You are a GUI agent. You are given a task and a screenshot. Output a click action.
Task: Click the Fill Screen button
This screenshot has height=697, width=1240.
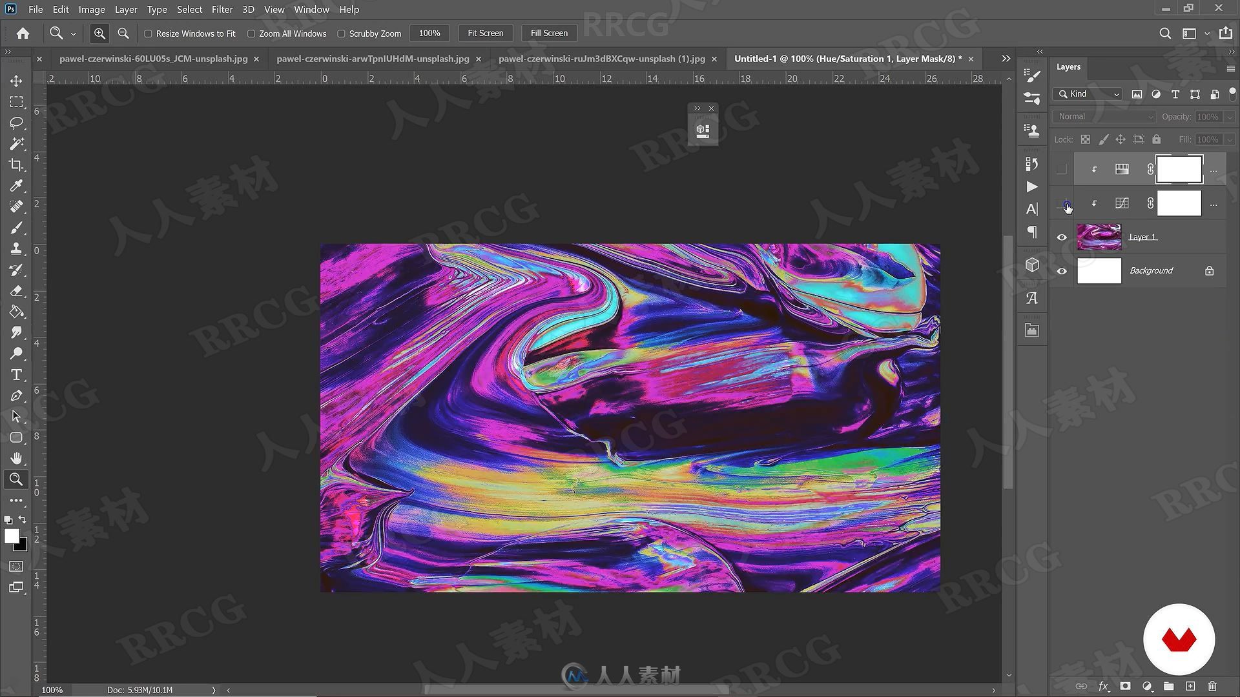point(548,32)
